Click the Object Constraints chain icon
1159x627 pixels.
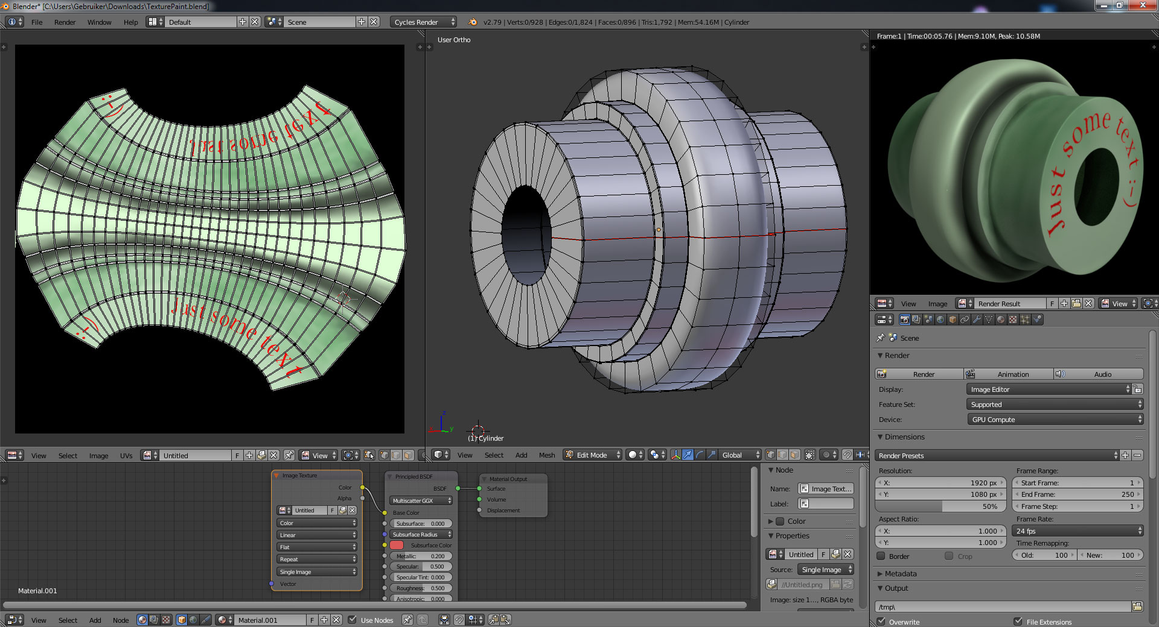pos(965,320)
